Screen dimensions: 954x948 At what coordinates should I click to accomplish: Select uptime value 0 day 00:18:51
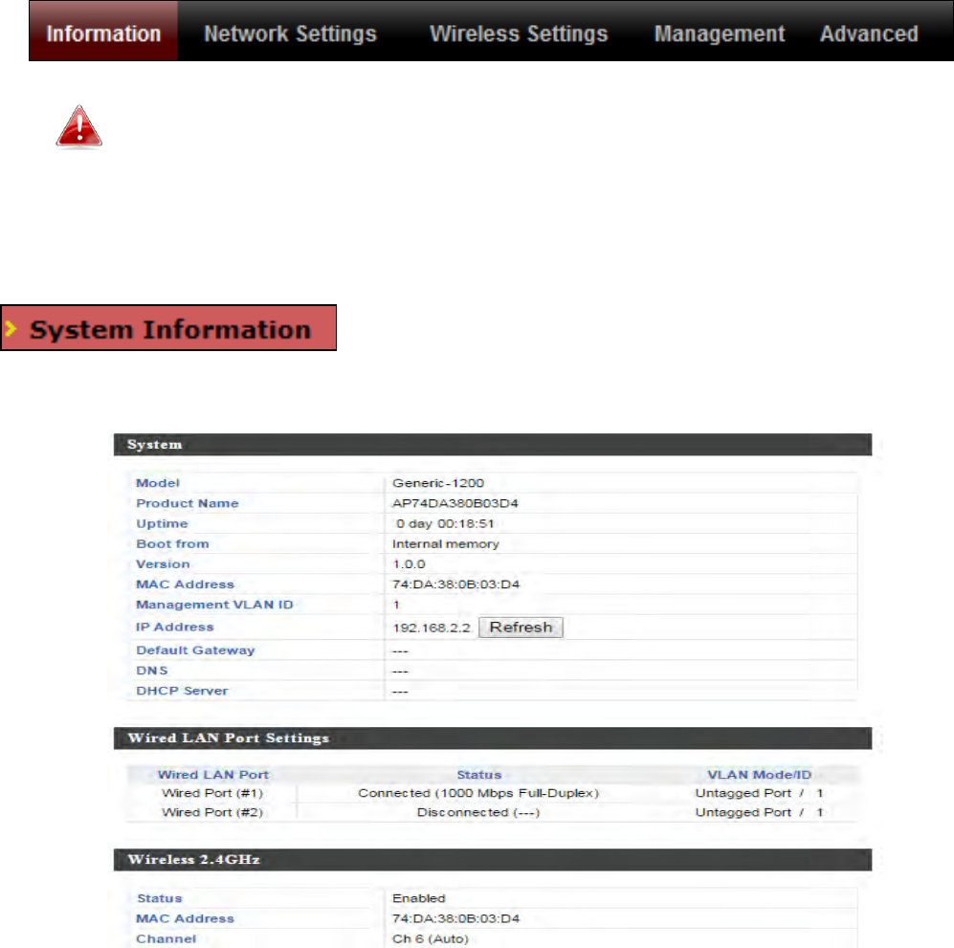(x=445, y=523)
